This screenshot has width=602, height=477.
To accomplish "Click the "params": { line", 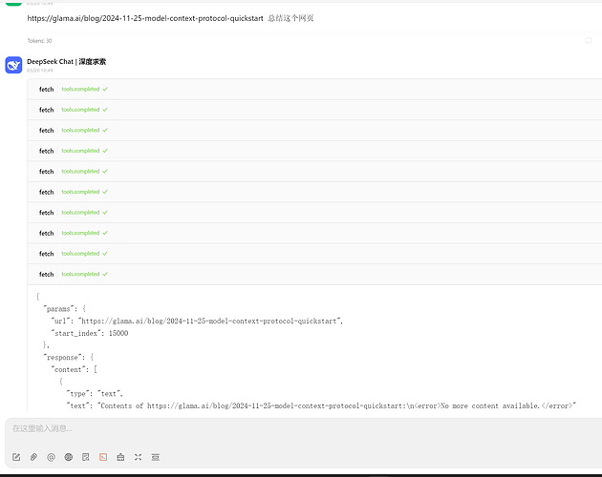I will tap(65, 309).
